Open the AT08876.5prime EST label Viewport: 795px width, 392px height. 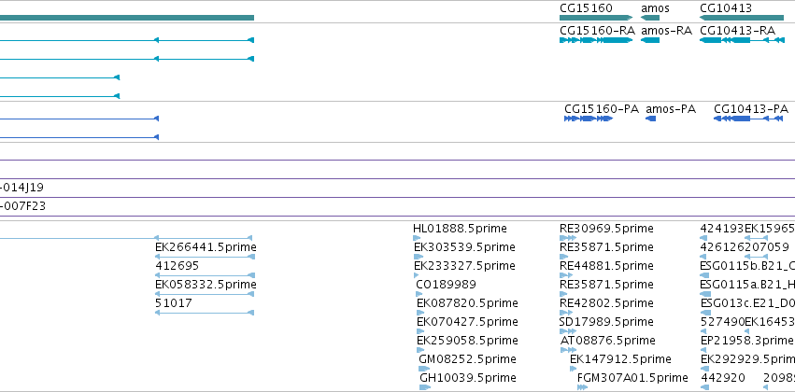pos(607,340)
